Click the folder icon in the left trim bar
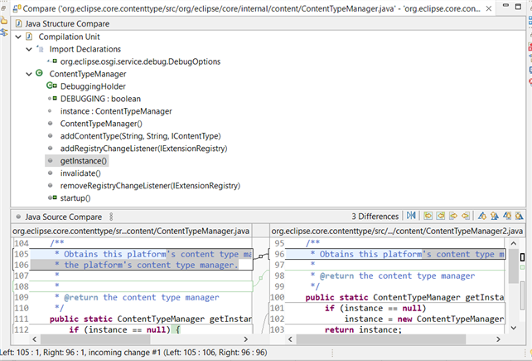The width and height of the screenshot is (532, 361). coord(3,21)
